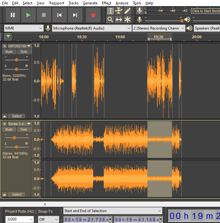Adjust the Series 3-4 track pan slider
This screenshot has width=220, height=223.
pyautogui.click(x=17, y=147)
